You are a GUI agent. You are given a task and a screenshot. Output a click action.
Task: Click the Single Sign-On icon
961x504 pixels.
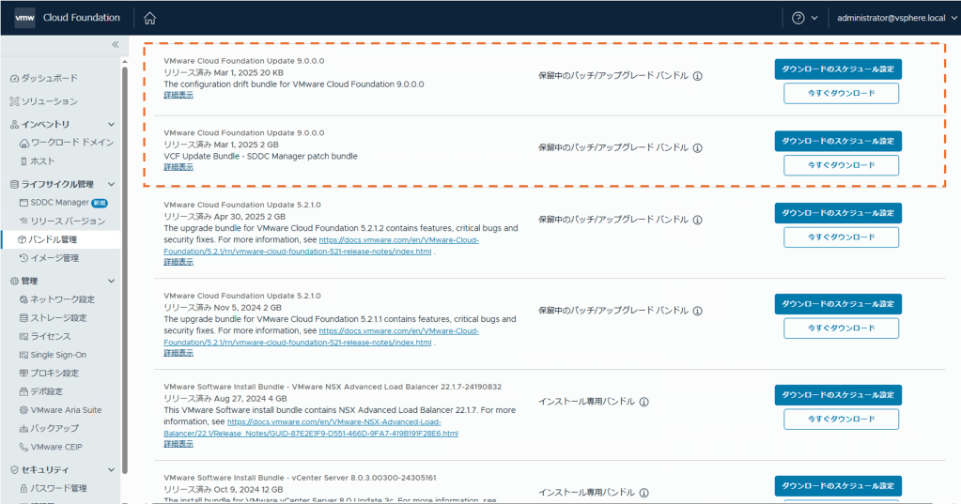[23, 355]
